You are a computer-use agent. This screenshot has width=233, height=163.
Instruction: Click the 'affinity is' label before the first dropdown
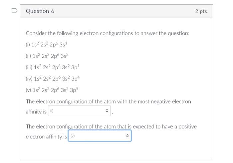coord(36,112)
